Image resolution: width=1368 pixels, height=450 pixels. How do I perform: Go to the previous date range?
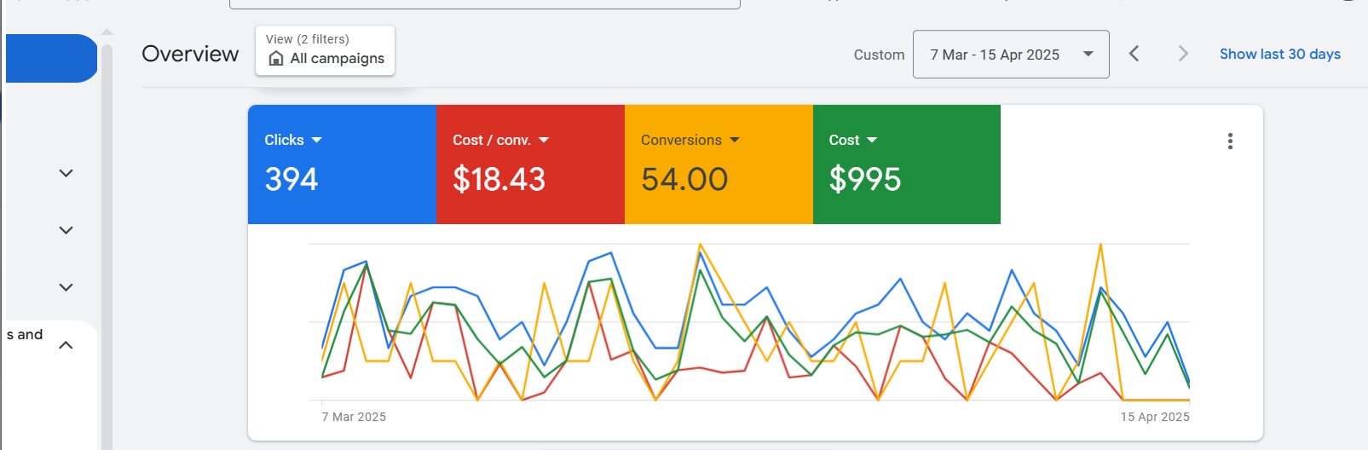pos(1134,54)
